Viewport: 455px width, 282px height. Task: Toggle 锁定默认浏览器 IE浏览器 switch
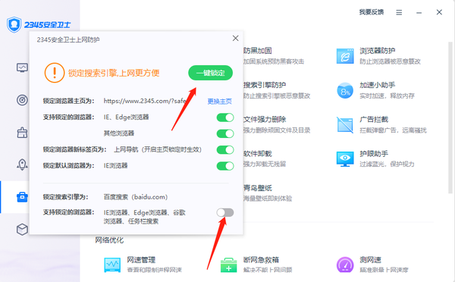click(225, 166)
